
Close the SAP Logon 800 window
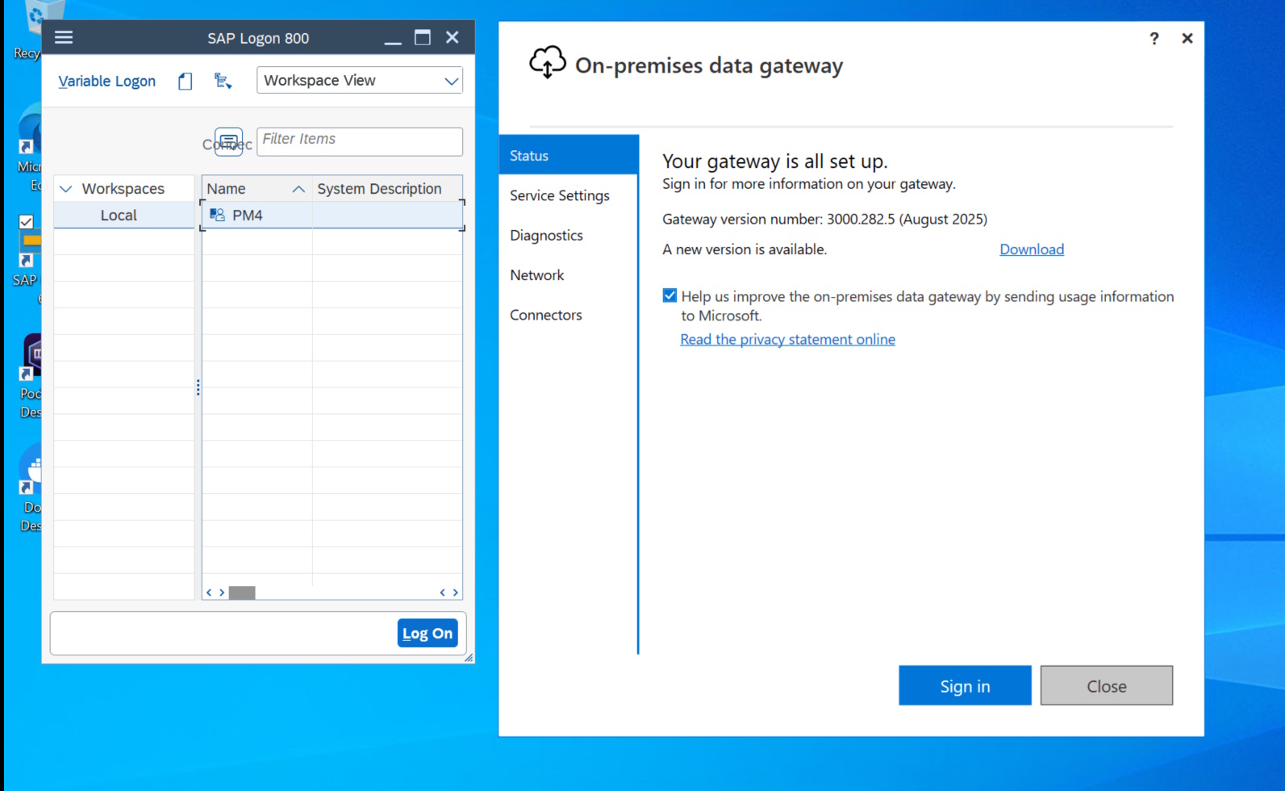(x=453, y=37)
